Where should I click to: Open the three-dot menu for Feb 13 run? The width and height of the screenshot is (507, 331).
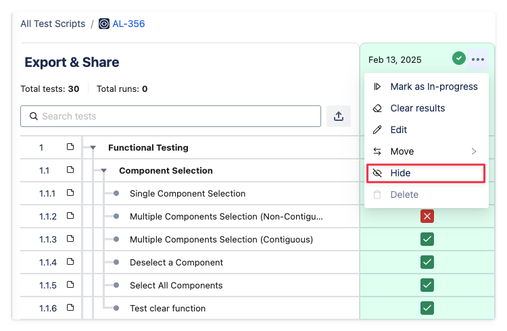coord(478,59)
